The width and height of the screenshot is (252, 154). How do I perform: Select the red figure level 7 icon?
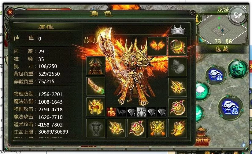111,112
